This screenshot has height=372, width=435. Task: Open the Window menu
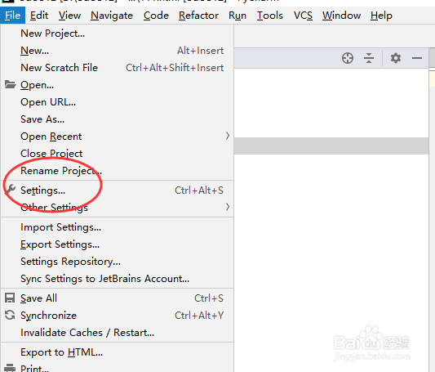341,16
